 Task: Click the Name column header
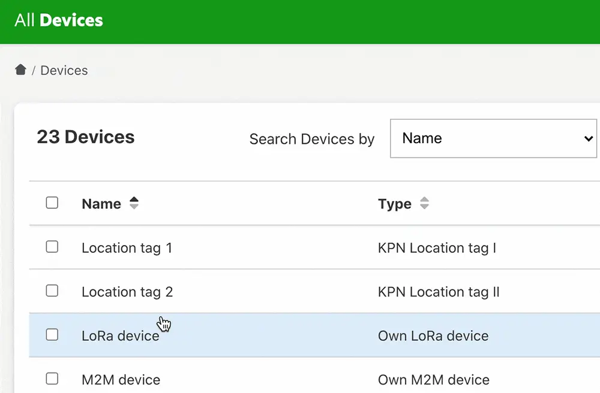pyautogui.click(x=101, y=204)
